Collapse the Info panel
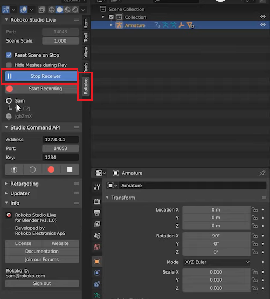Screen dimensions: 270x299 click(x=6, y=203)
